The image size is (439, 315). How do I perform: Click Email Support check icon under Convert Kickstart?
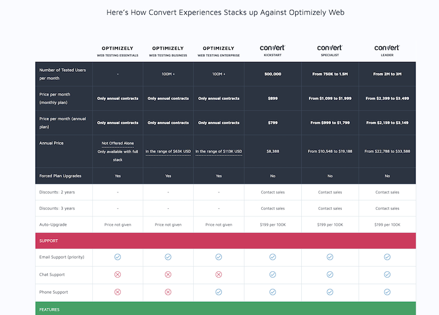point(273,257)
